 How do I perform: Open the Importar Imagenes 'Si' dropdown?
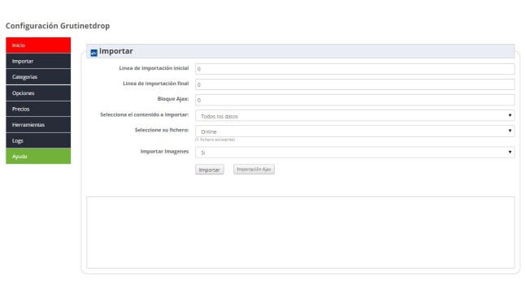click(x=355, y=153)
